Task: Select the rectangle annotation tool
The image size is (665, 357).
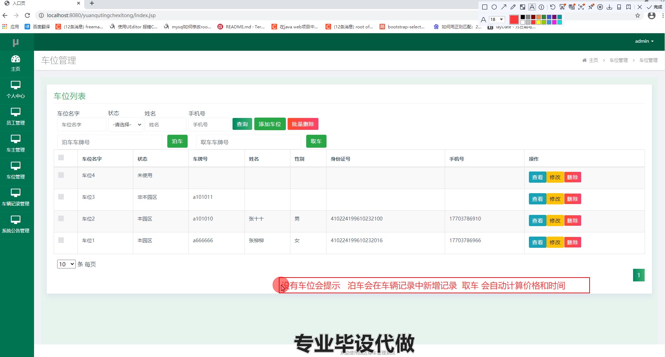Action: pos(485,7)
